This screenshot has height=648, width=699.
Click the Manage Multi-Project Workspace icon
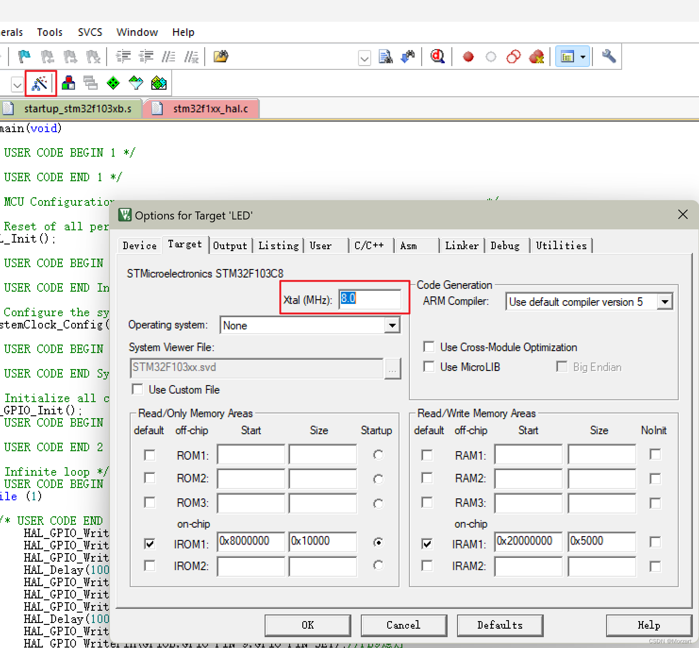[x=91, y=83]
